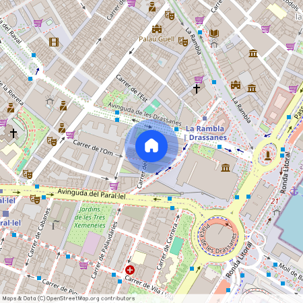Click the Palau Güell label
The width and height of the screenshot is (303, 303).
pos(157,39)
